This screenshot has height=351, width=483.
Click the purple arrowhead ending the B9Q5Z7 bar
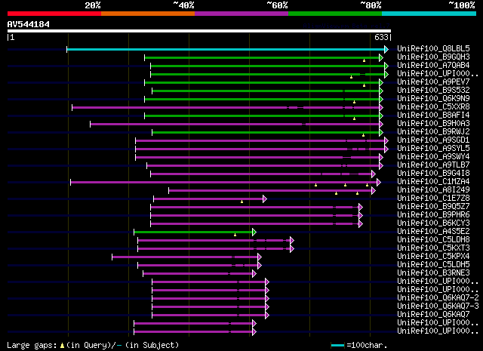(361, 207)
